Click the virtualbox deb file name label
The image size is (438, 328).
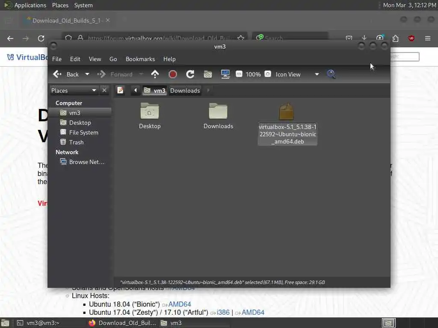(288, 134)
